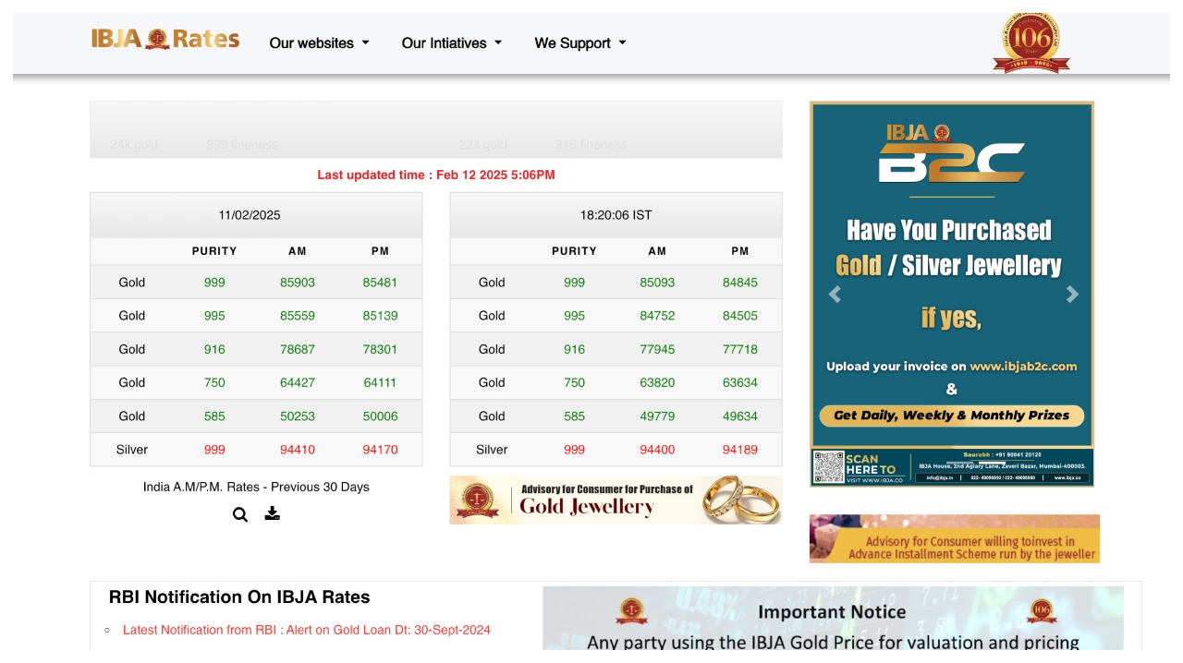Viewport: 1183px width, 663px height.
Task: Click the QR code in IBJA banner
Action: [x=828, y=466]
